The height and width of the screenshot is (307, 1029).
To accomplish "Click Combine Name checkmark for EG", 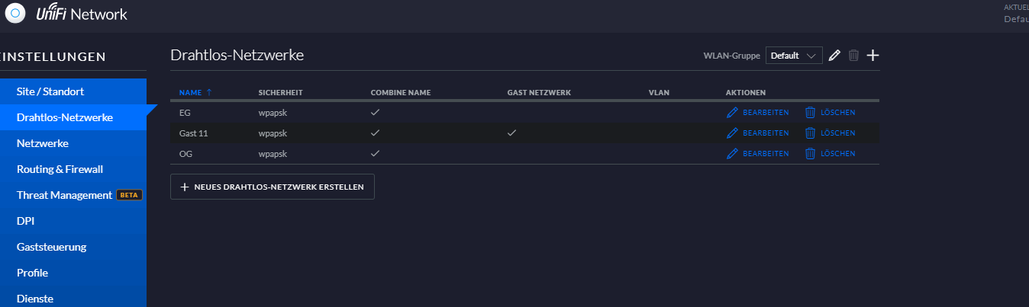I will click(x=375, y=112).
